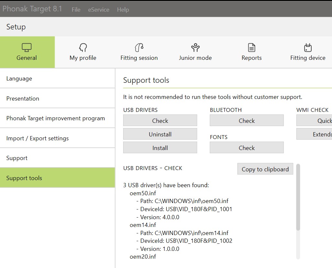
Task: Open Import / Export settings
Action: pos(57,138)
